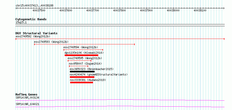This screenshot has width=232, height=110.
Task: Click the magenta SRP14 NR_104021 gene line
Action: [x=120, y=106]
